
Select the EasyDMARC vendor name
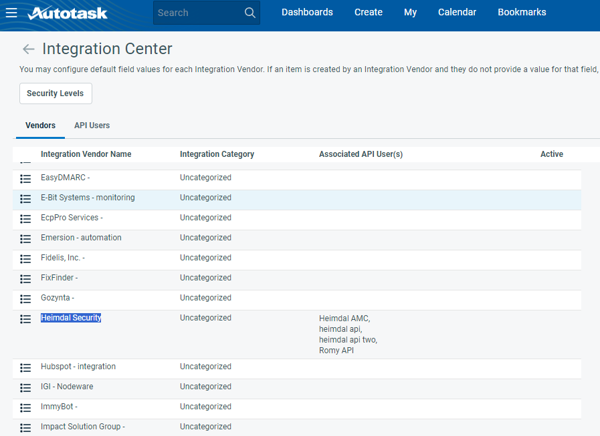(x=65, y=178)
